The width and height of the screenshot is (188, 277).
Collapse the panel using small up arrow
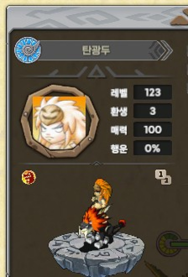pos(96,163)
